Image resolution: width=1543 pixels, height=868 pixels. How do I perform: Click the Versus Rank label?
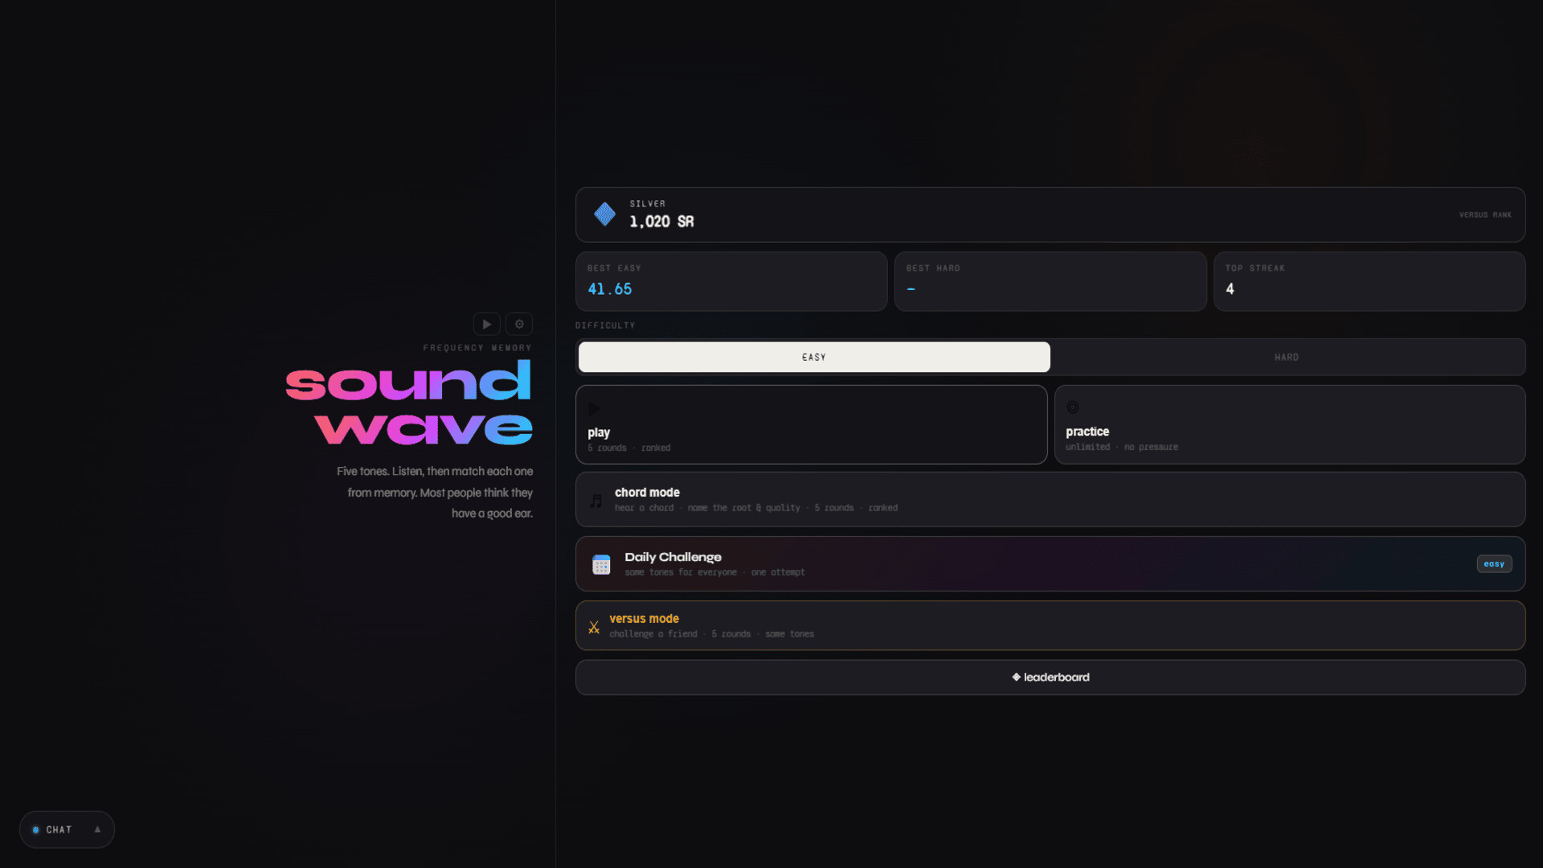point(1484,215)
